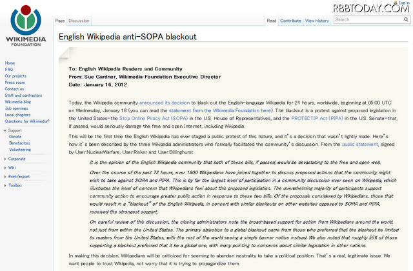Open Volunteering under Support
Screen dimensions: 413x271
coord(20,150)
